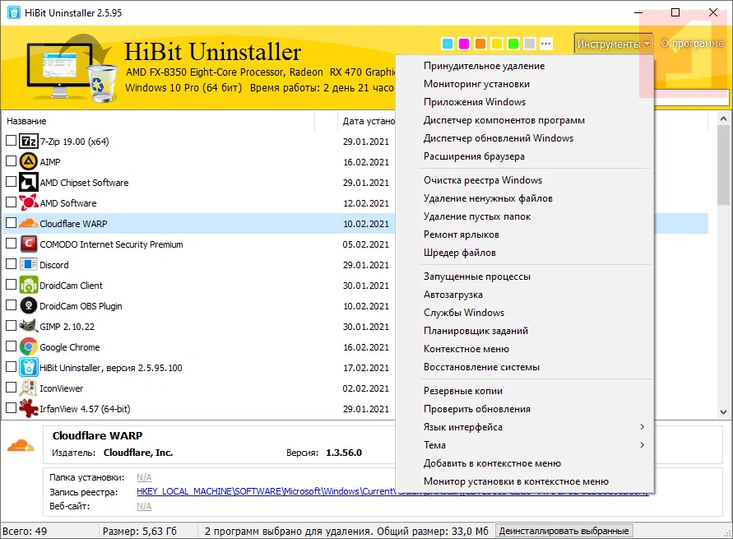733x539 pixels.
Task: Click the AMD Chipset Software icon
Action: (29, 183)
